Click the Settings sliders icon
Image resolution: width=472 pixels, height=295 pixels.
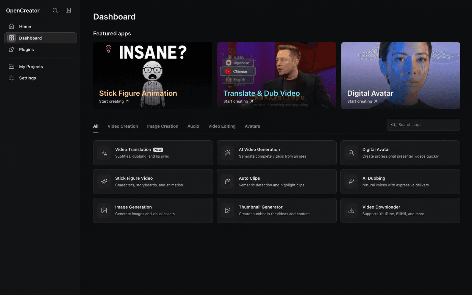click(x=12, y=78)
